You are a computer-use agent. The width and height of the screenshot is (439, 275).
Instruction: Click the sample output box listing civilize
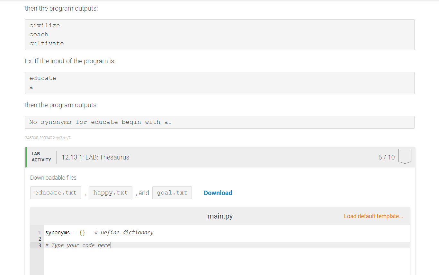[x=219, y=35]
